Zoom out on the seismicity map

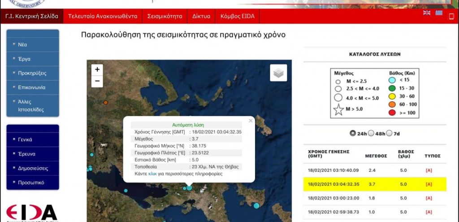97,82
